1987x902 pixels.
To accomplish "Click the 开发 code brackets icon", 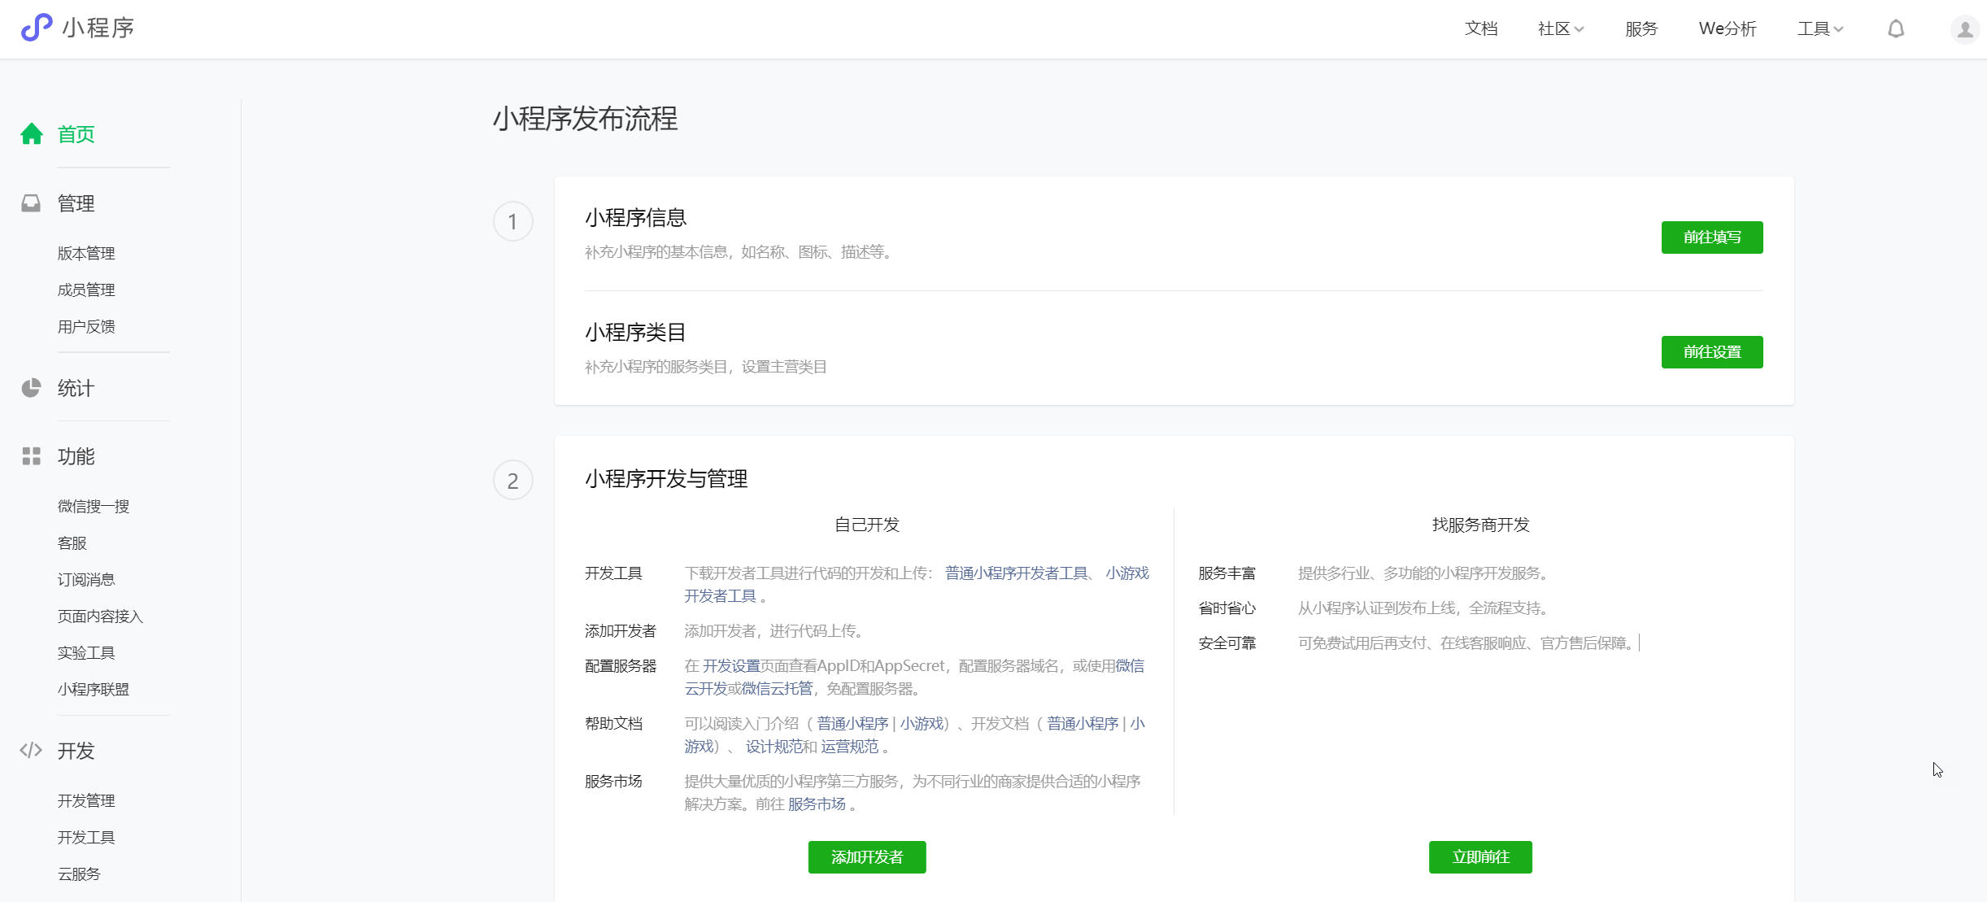I will [31, 750].
